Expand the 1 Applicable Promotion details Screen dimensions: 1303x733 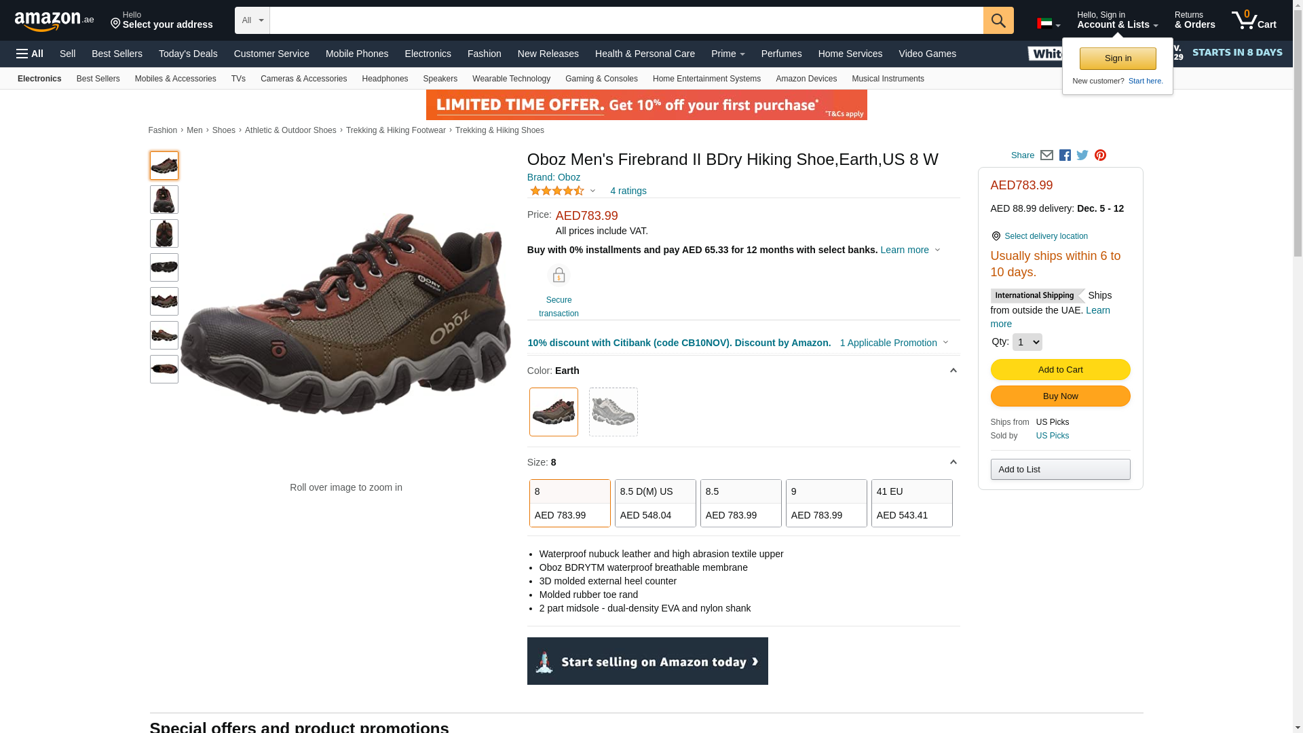894,343
